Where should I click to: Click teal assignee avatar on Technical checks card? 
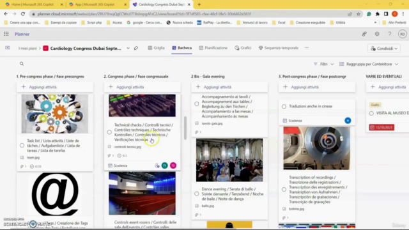point(165,165)
